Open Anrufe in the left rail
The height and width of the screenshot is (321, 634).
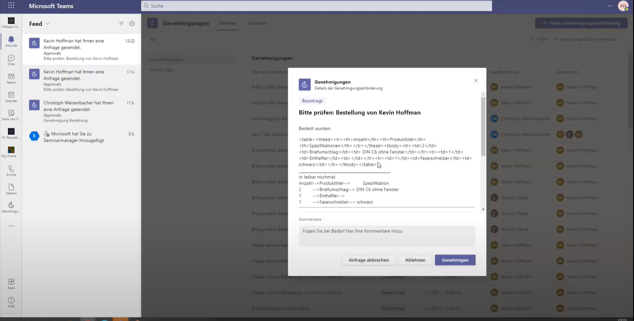(x=11, y=171)
